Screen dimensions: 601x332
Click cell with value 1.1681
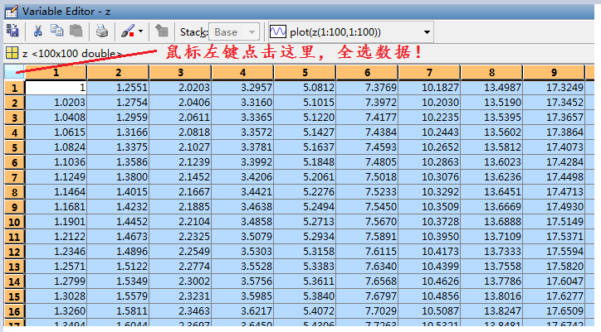[56, 207]
